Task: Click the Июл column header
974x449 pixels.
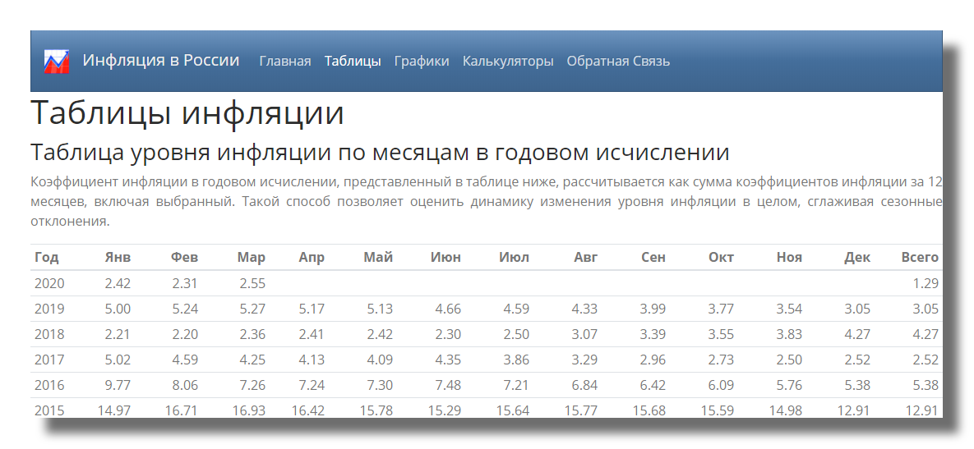Action: tap(515, 258)
